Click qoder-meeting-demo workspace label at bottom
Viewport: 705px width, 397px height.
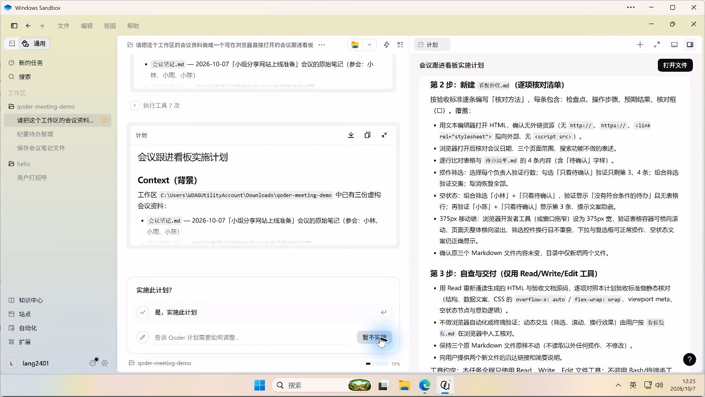[160, 363]
